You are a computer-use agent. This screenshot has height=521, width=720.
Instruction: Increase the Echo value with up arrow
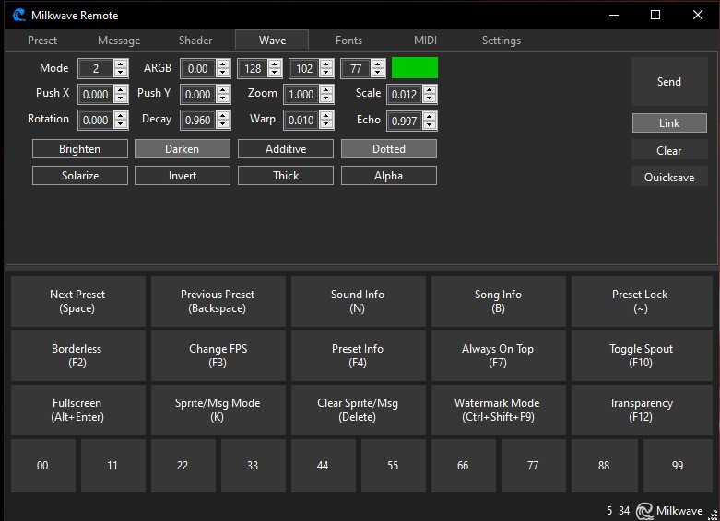click(x=430, y=117)
